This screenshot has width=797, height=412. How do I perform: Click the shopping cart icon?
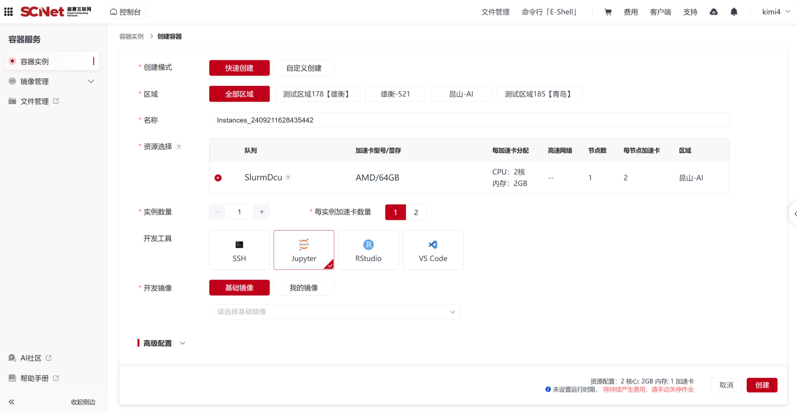click(608, 12)
